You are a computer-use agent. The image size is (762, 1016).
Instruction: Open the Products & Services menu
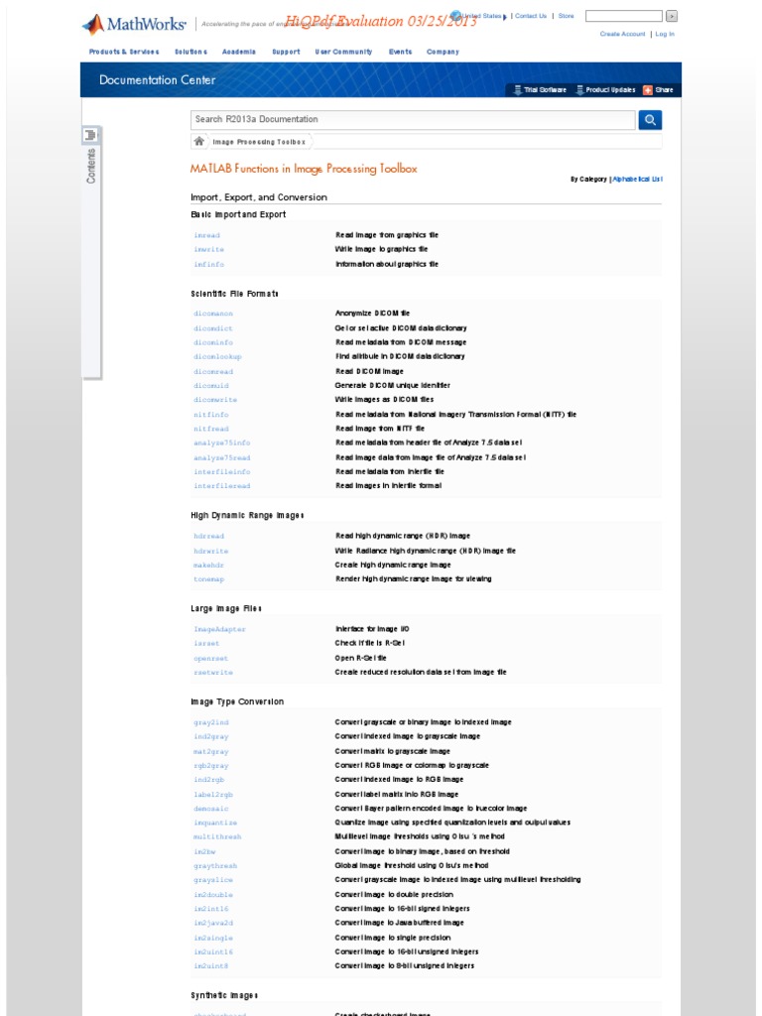coord(123,52)
